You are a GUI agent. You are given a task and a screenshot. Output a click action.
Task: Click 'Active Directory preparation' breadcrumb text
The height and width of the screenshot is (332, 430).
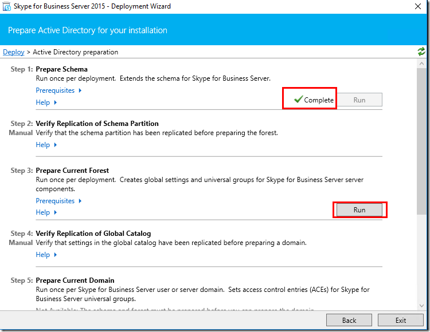click(x=76, y=52)
